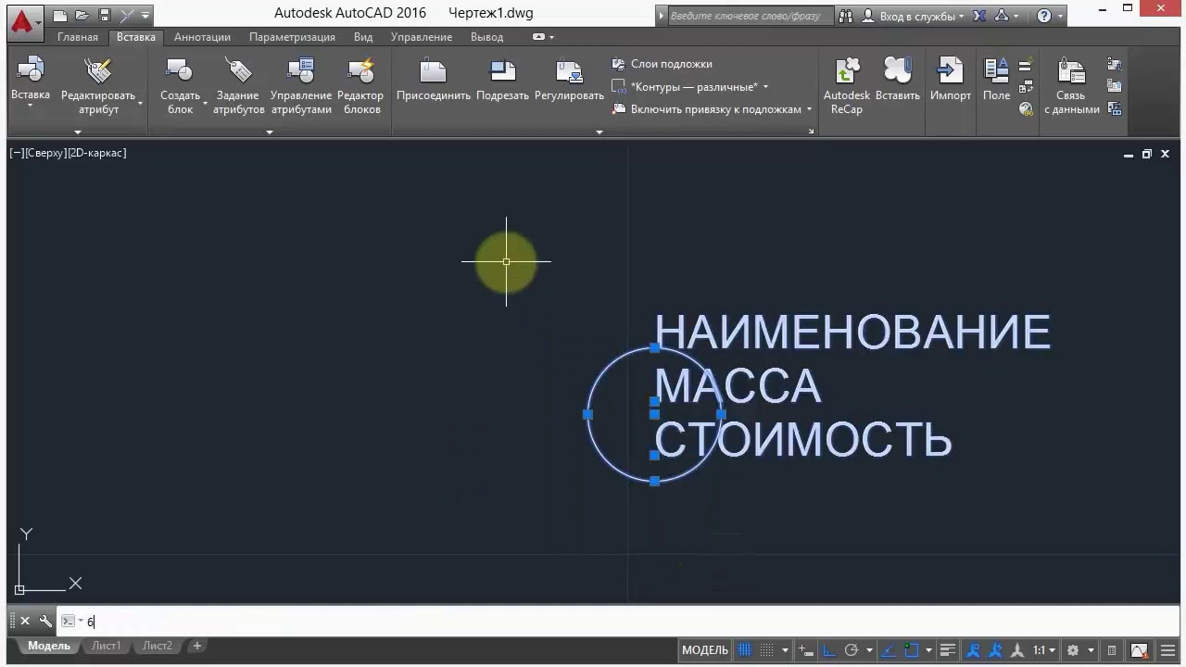The height and width of the screenshot is (667, 1186).
Task: Click the Задание атрибутов tag icon
Action: click(238, 71)
